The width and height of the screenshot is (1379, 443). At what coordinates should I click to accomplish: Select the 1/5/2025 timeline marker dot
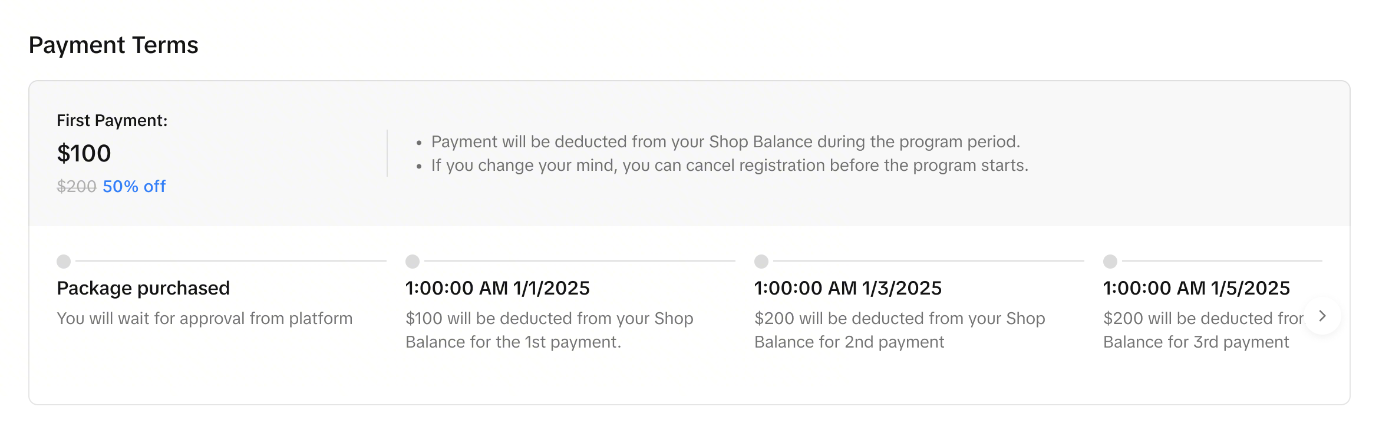1110,261
